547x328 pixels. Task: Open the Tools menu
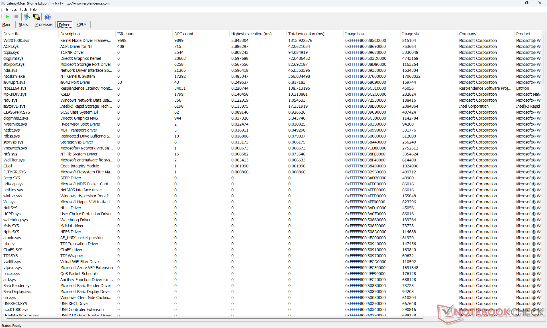tap(23, 9)
